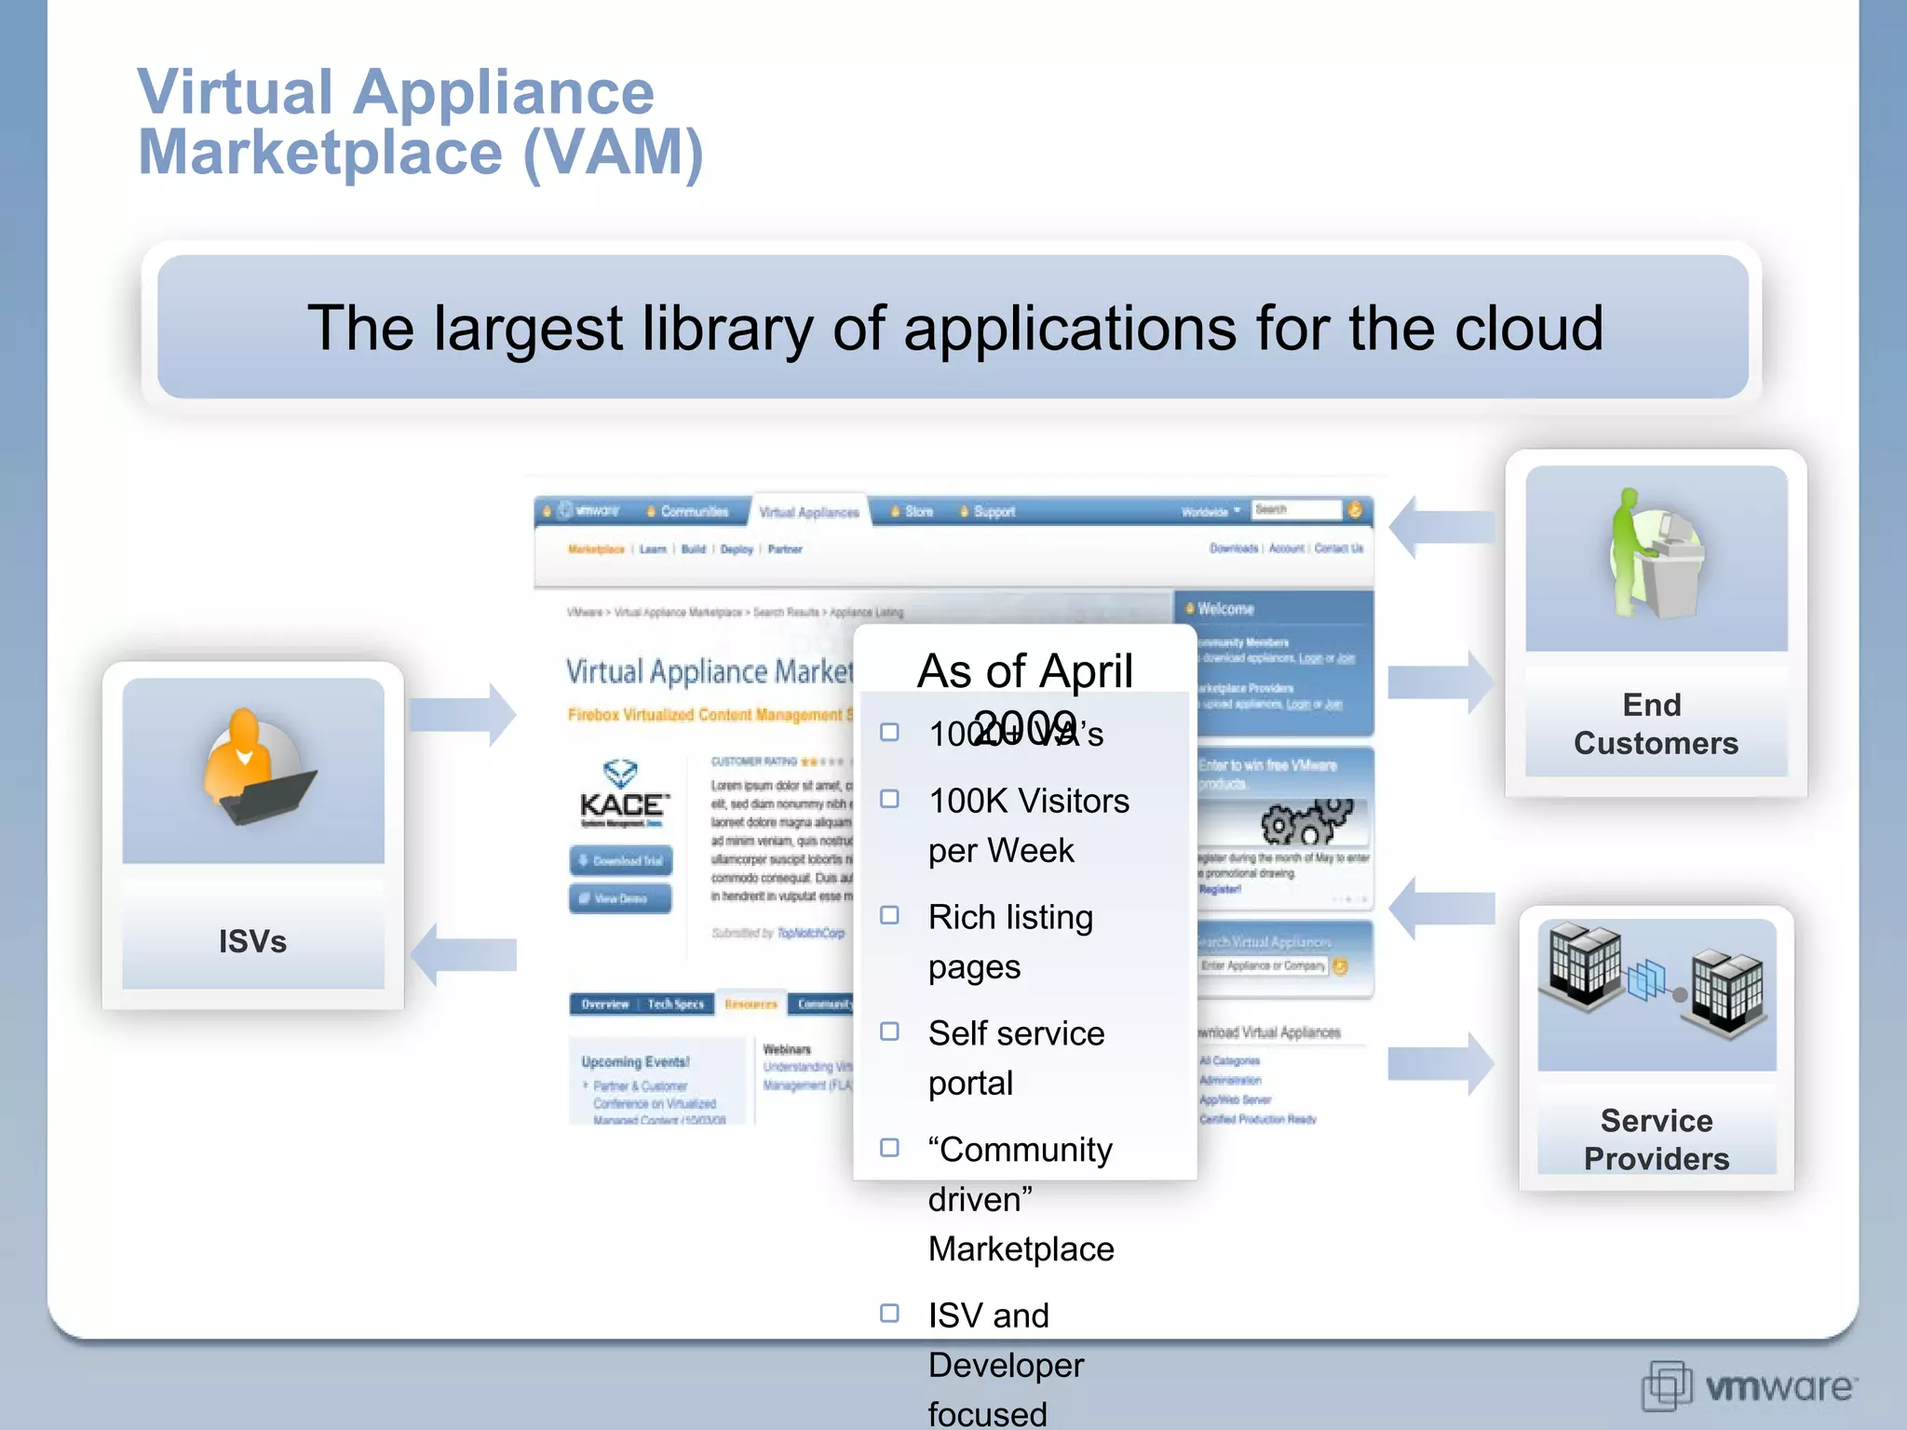Click the gears image in promo box
The width and height of the screenshot is (1907, 1430).
point(1306,820)
